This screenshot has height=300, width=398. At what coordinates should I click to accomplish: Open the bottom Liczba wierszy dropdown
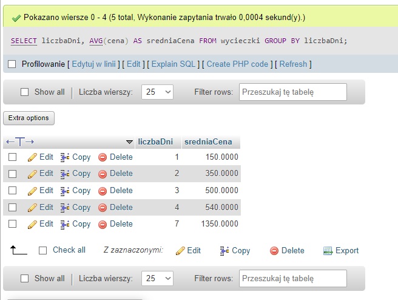pyautogui.click(x=157, y=279)
